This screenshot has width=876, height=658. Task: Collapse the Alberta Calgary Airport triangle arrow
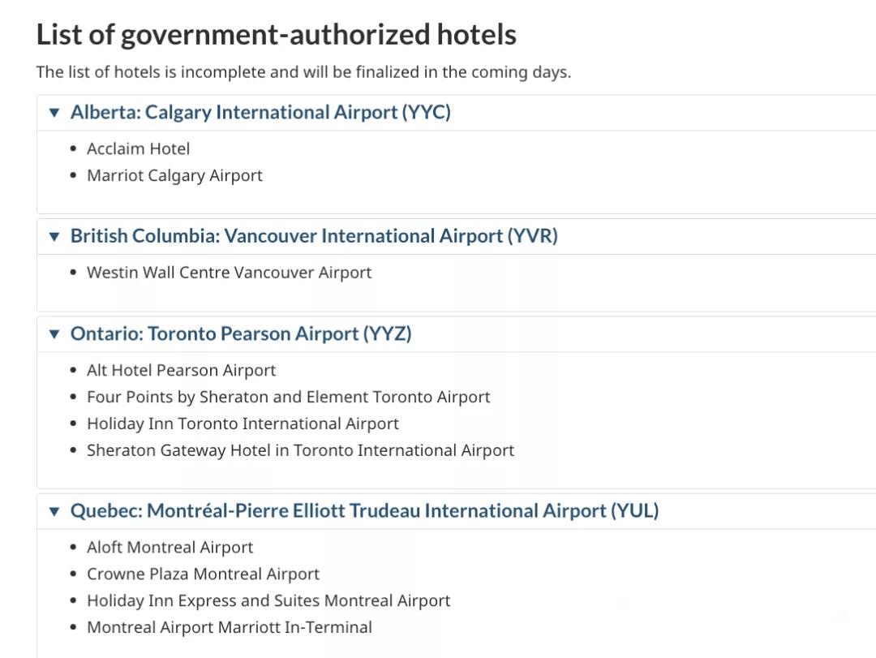[x=54, y=113]
